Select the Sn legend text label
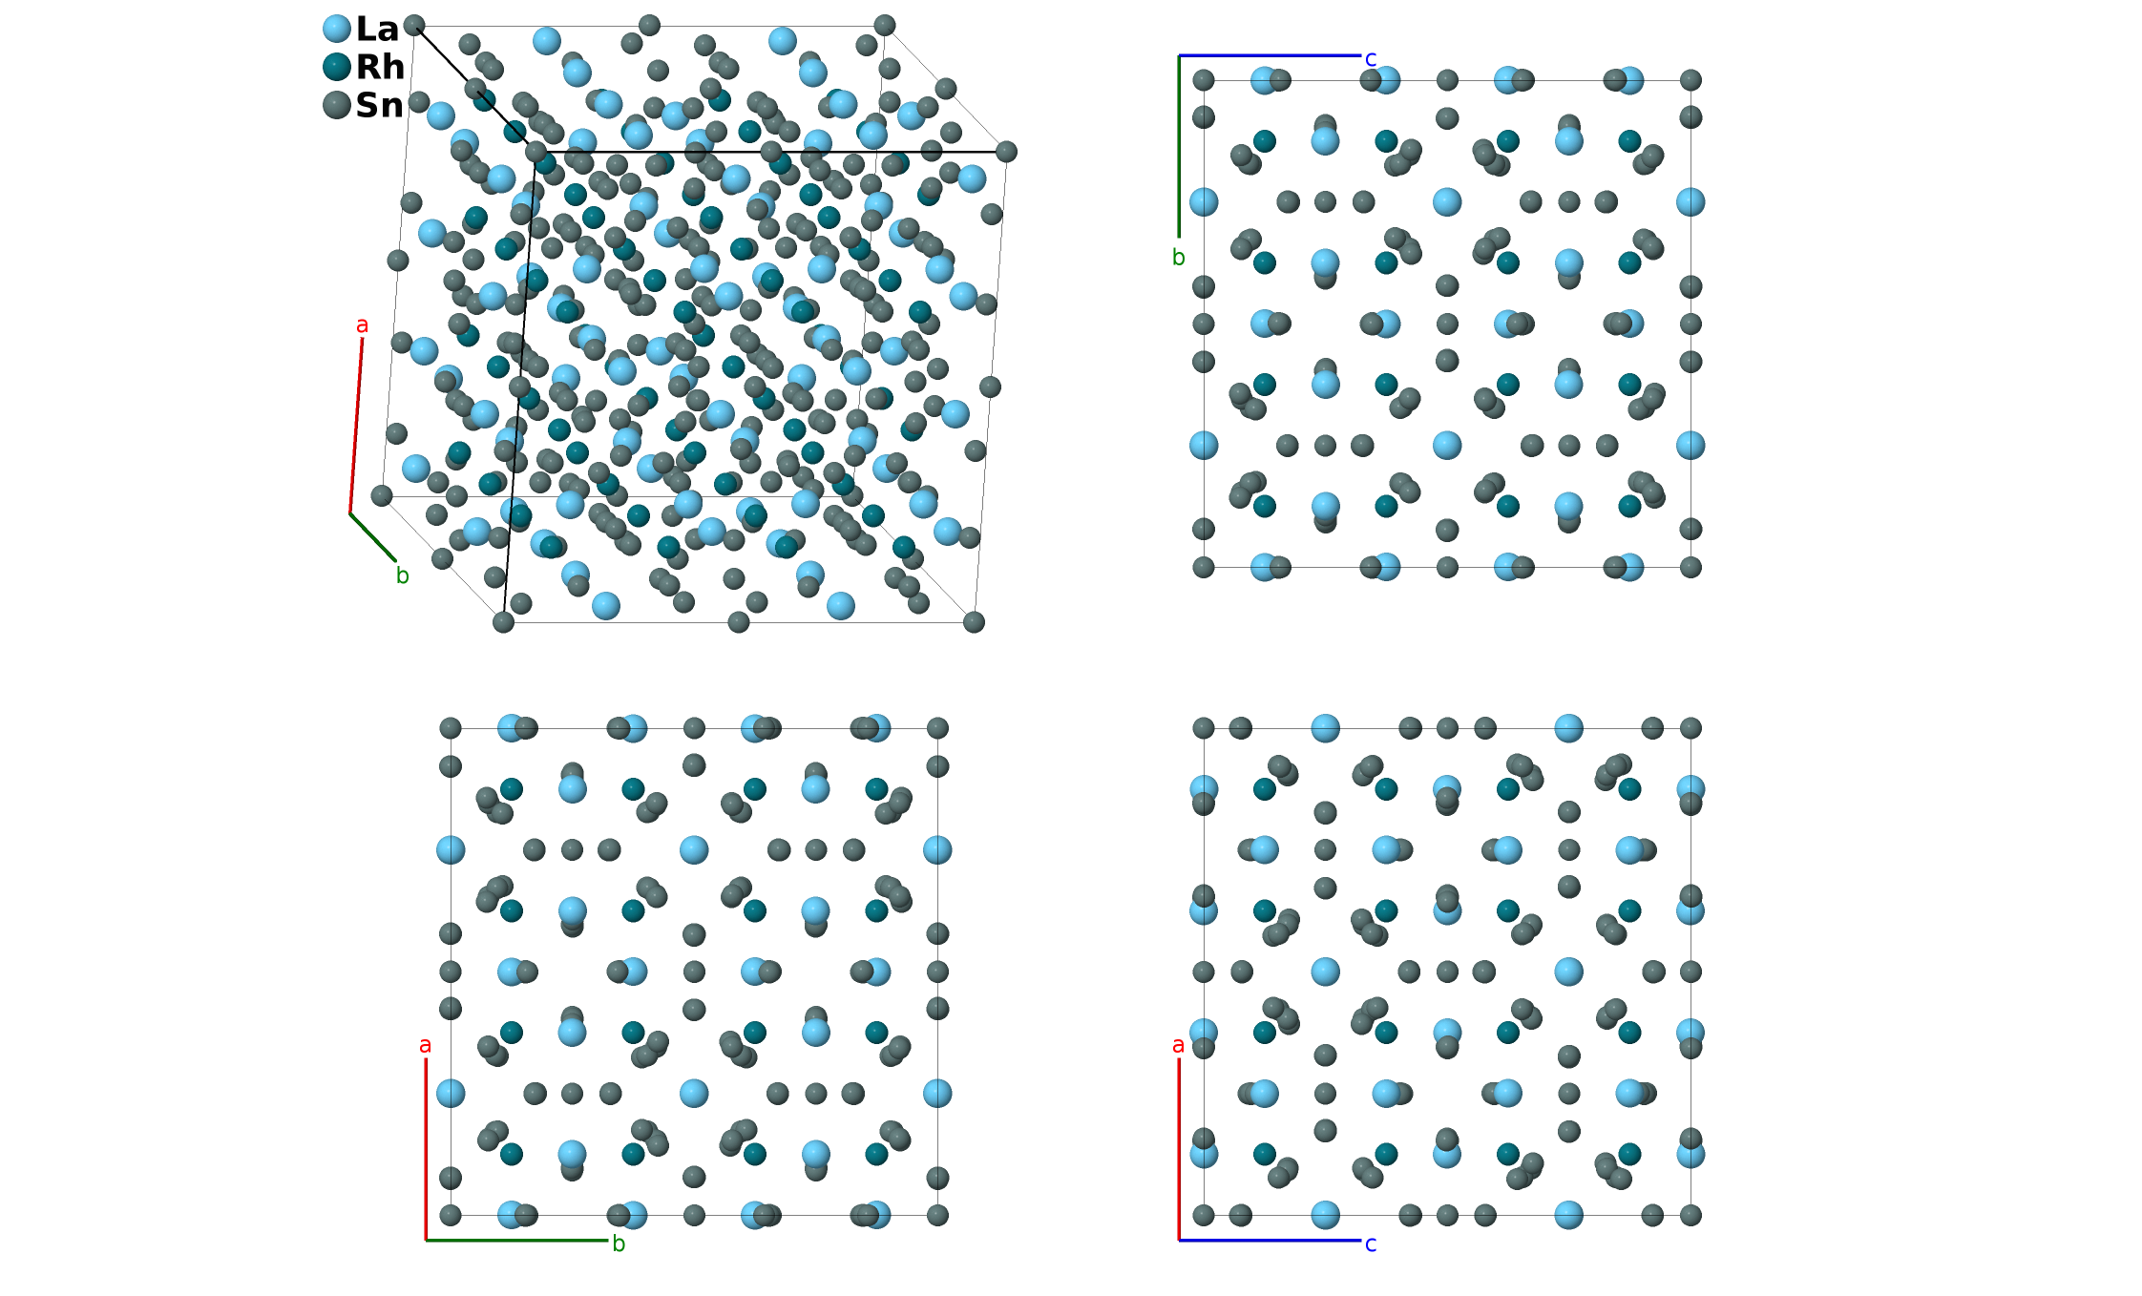2142x1296 pixels. point(379,106)
